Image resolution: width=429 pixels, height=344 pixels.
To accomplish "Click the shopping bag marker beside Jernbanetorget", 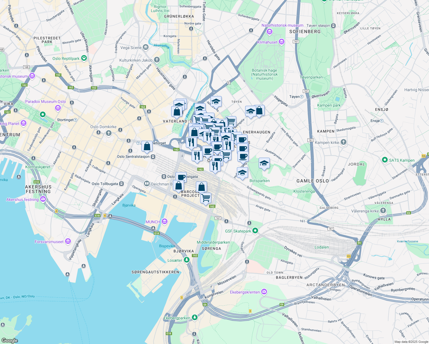I will coord(147,147).
